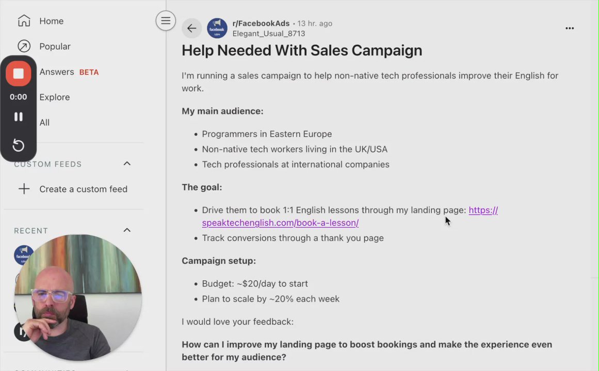Click the plus icon for custom feed
599x371 pixels.
coord(24,189)
